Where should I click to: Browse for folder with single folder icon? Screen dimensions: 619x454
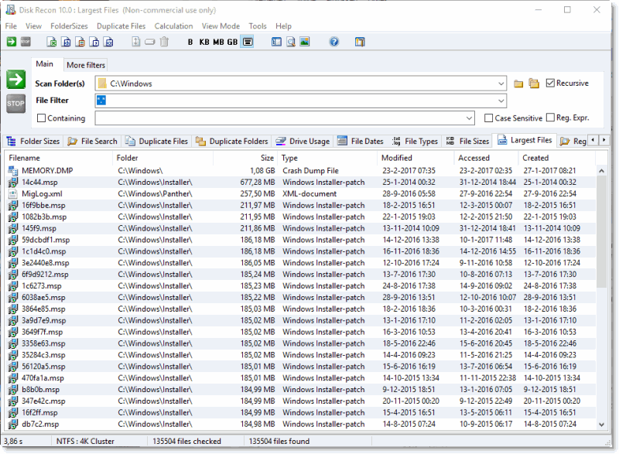point(518,84)
